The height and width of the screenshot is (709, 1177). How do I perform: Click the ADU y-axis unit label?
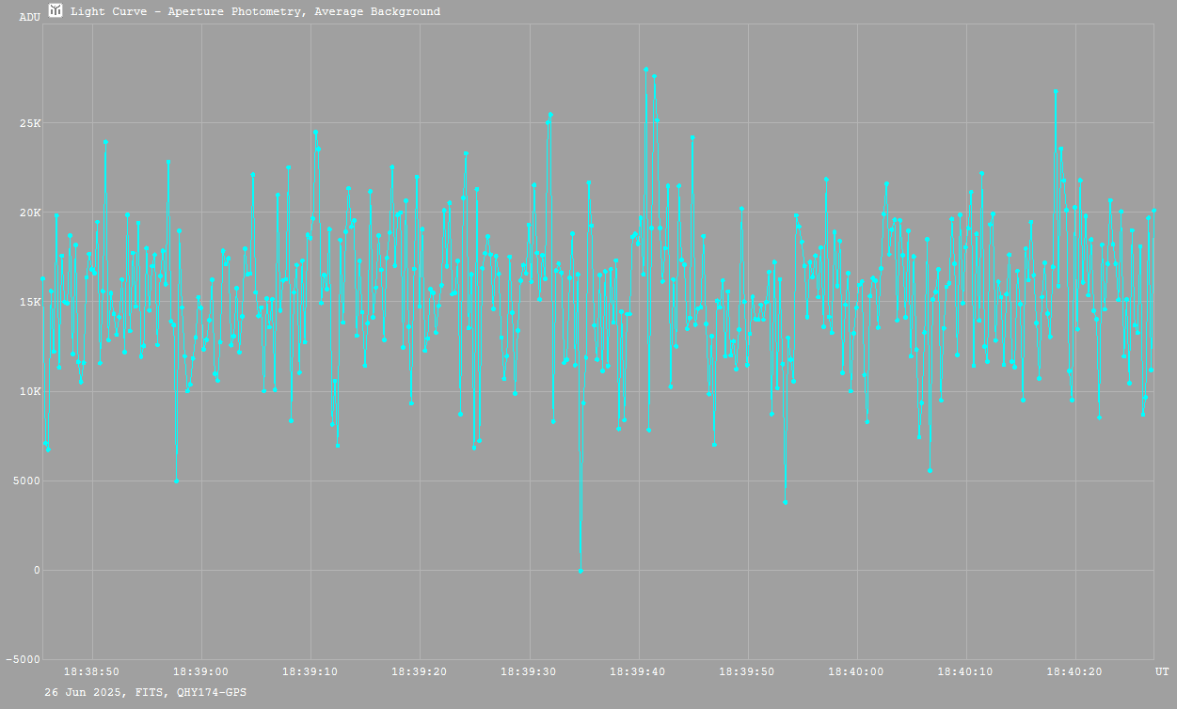(x=29, y=17)
